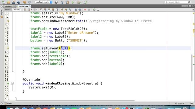
Task: Click the line 45 lightbulb hint
Action: tap(8, 48)
